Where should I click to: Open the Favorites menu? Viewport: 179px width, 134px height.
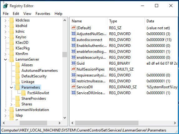pyautogui.click(x=43, y=14)
